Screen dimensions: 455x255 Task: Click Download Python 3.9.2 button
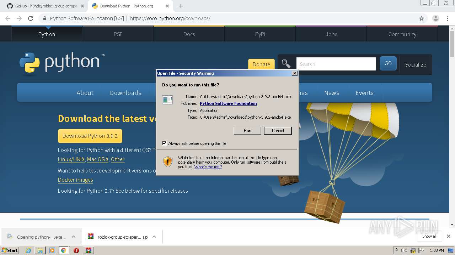(90, 136)
